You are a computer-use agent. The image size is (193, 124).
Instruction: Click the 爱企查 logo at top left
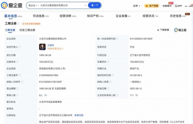tap(12, 5)
